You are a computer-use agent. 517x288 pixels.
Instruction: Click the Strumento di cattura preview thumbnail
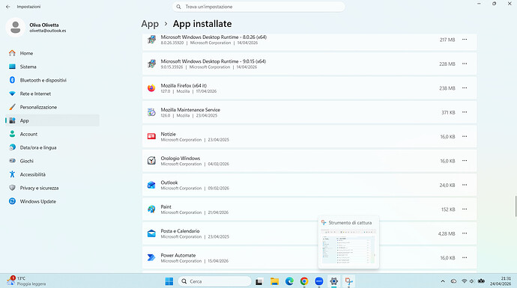point(348,246)
